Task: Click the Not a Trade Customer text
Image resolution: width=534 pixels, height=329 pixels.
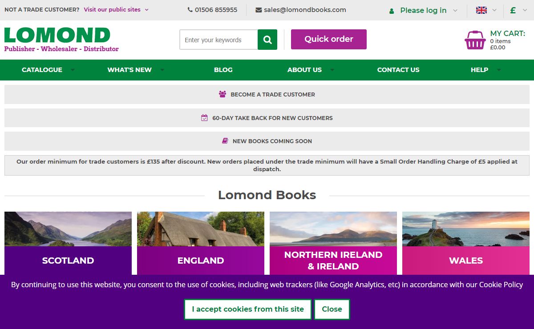Action: point(42,9)
